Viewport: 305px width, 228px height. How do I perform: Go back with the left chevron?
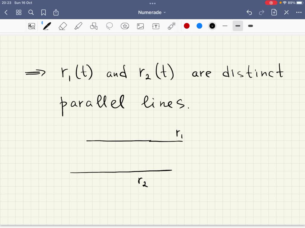(x=6, y=12)
